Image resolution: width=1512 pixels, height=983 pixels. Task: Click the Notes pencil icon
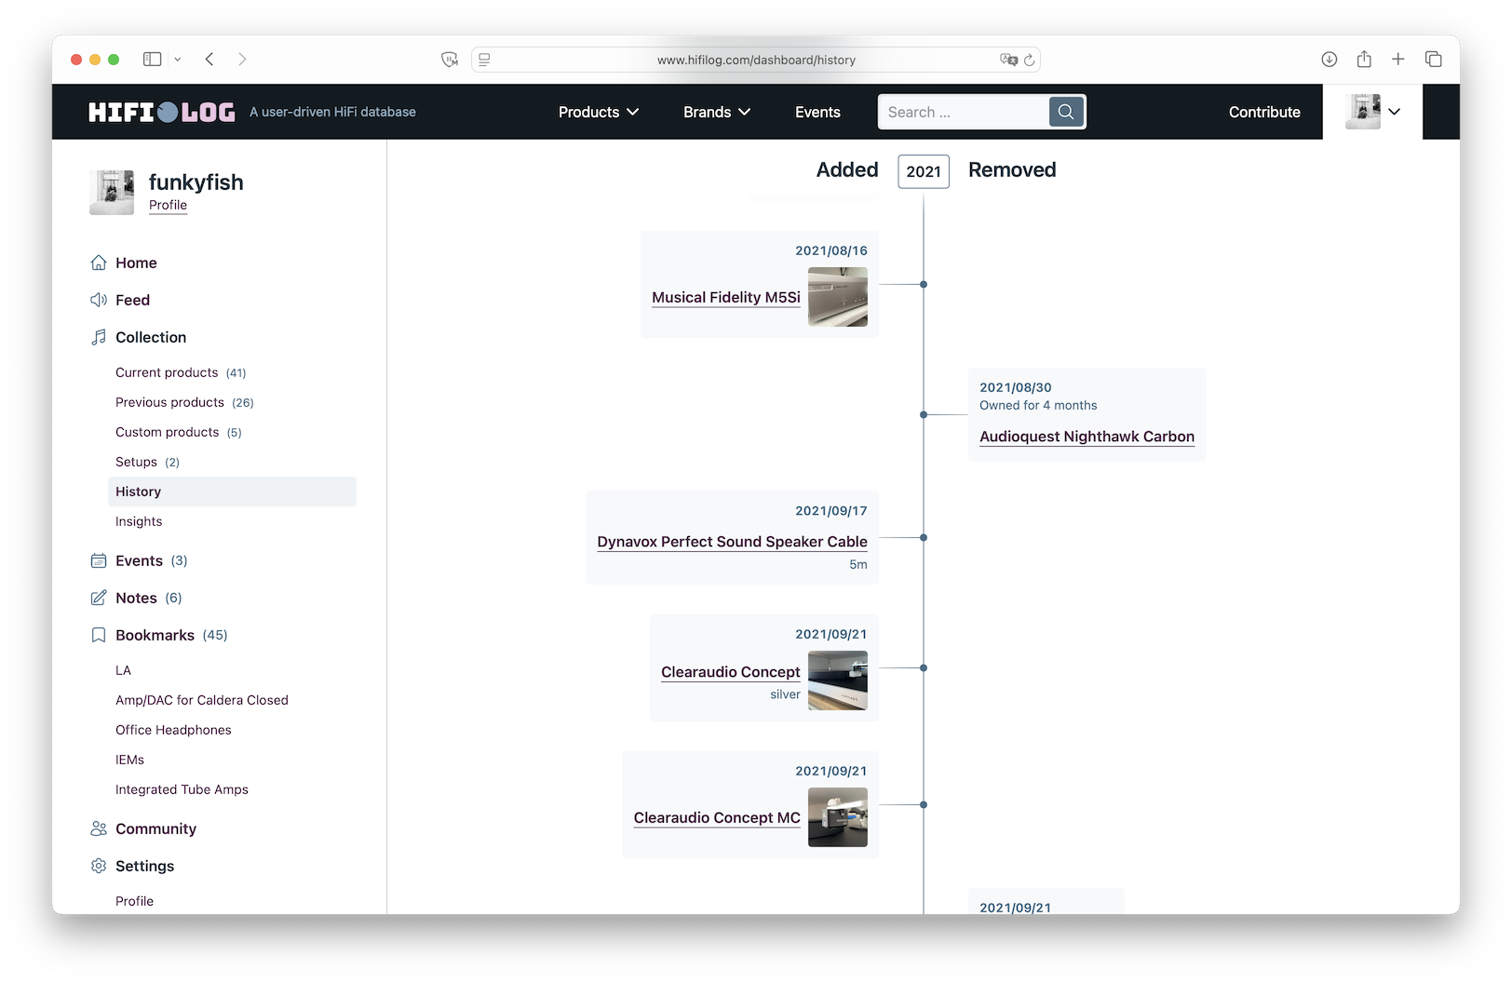coord(99,598)
